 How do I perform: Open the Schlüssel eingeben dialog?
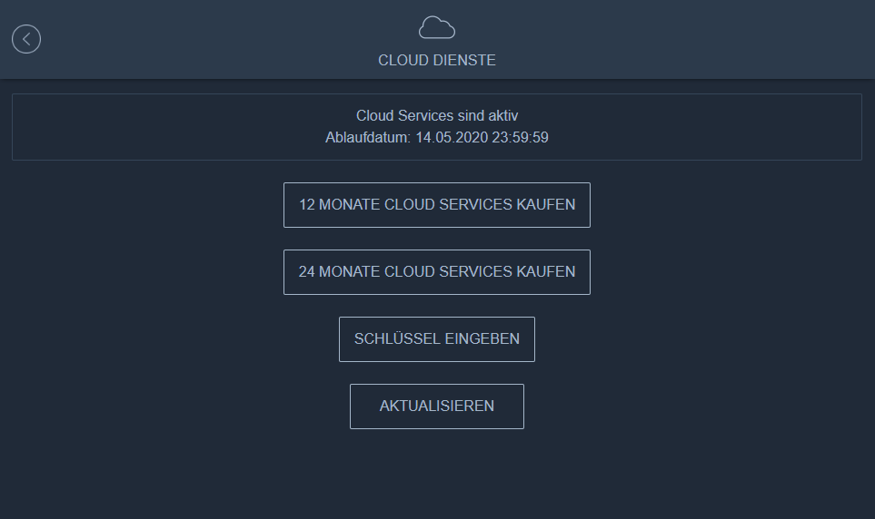(x=436, y=339)
